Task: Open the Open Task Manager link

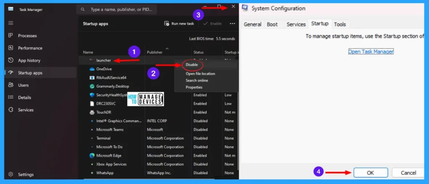Action: click(x=371, y=51)
